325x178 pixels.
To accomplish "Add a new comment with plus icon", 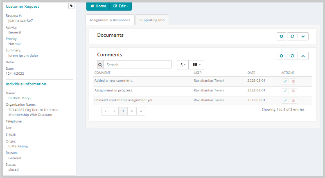I will (281, 56).
